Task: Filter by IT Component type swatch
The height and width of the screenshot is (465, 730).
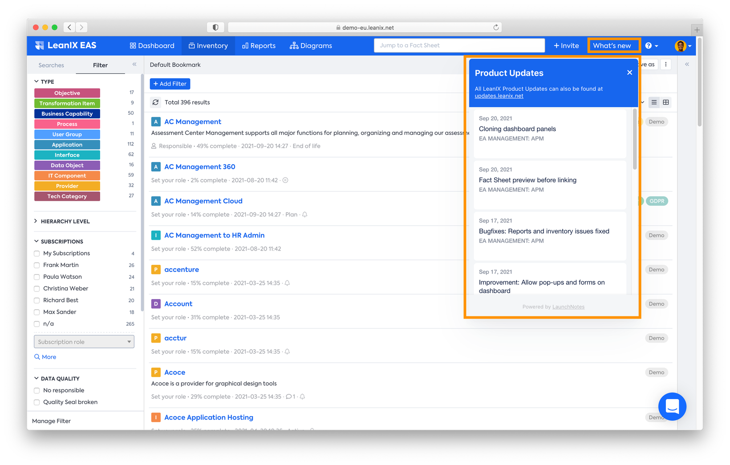Action: point(67,176)
